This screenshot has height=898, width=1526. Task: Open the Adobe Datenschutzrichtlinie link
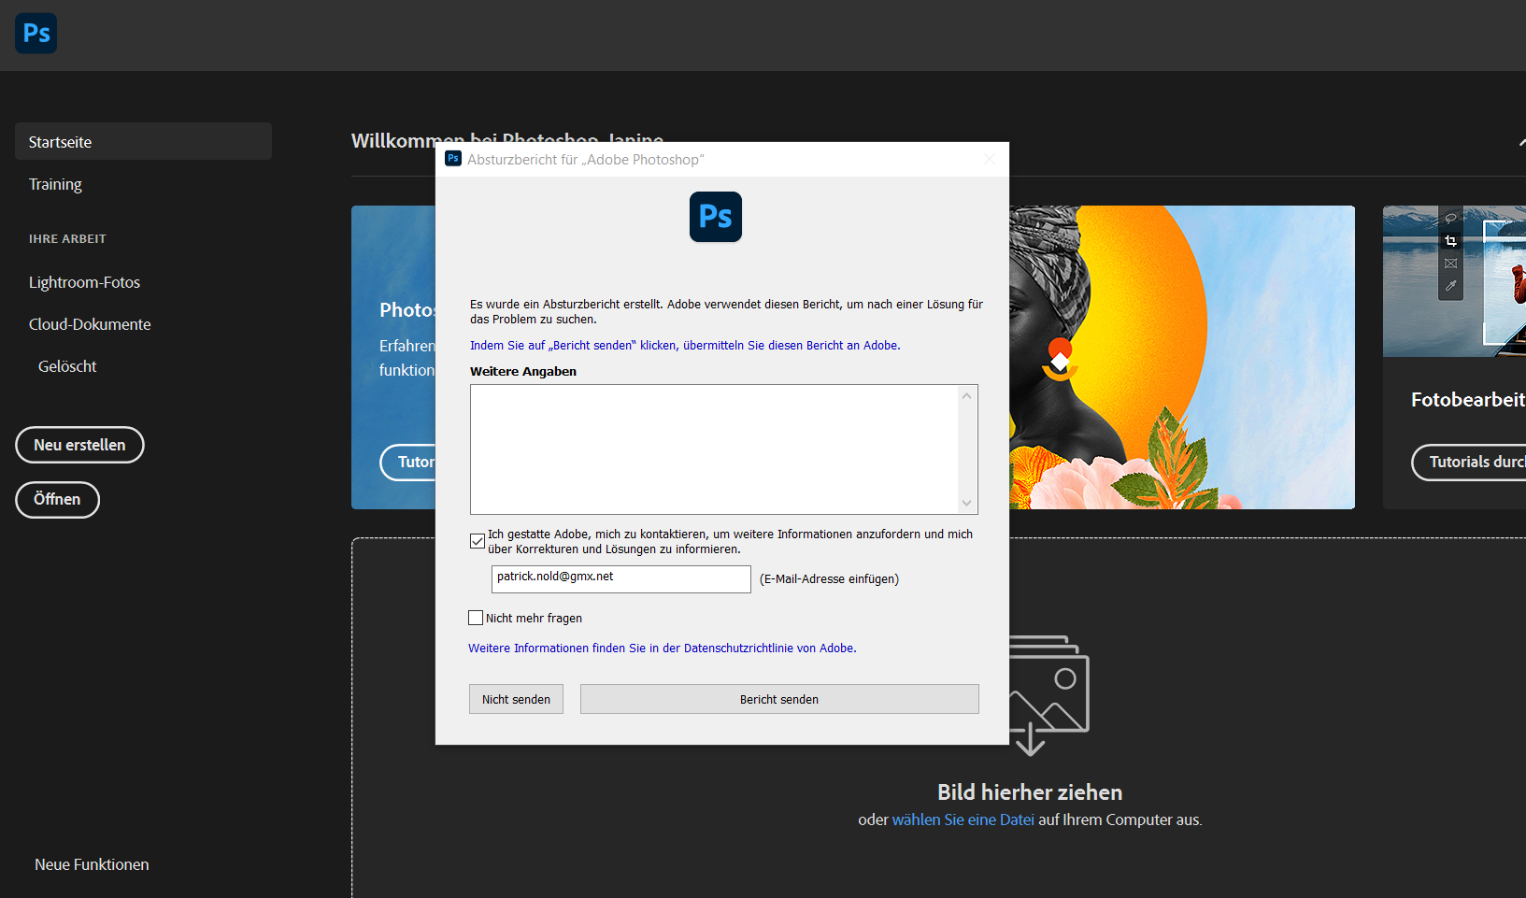click(662, 648)
